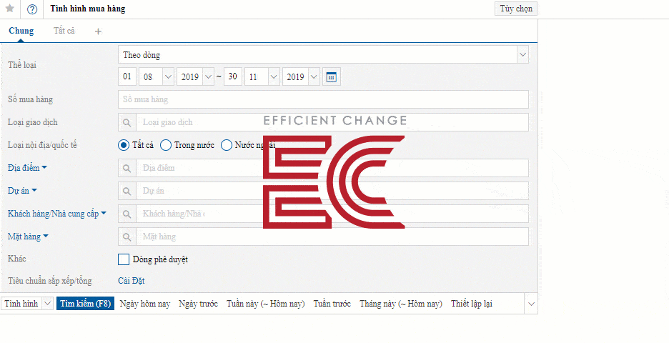Click search icon for Mặt hàng field
Screen dimensions: 669x343
[x=127, y=237]
